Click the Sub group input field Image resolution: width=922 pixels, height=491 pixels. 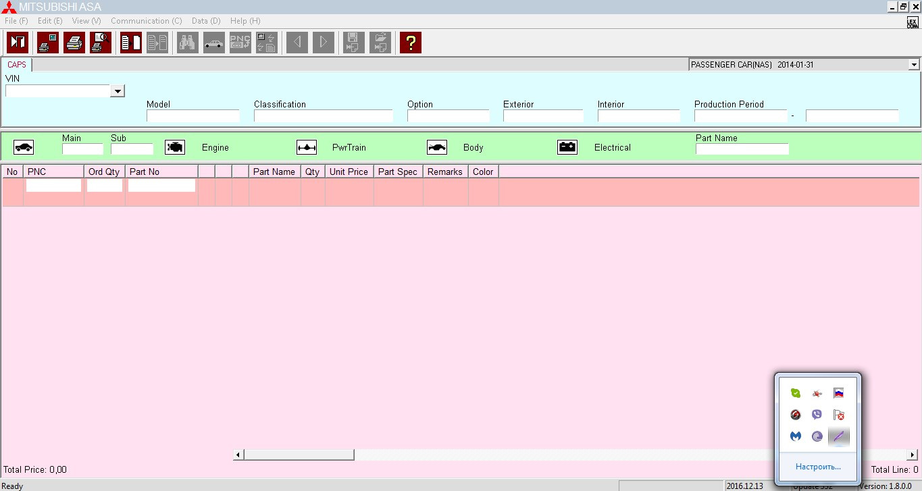[x=132, y=149]
